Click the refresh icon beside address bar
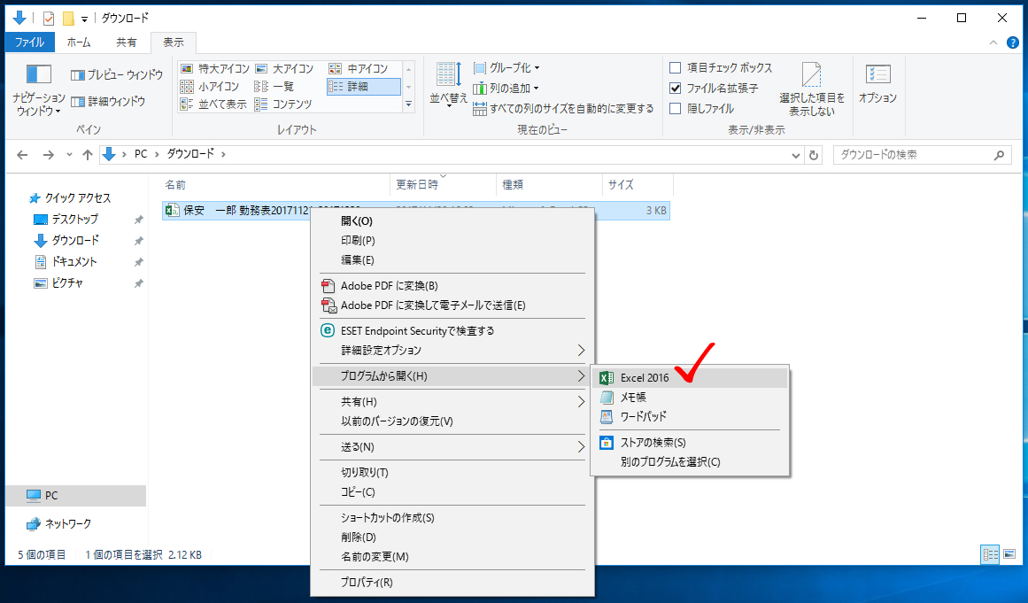The width and height of the screenshot is (1028, 603). (815, 154)
